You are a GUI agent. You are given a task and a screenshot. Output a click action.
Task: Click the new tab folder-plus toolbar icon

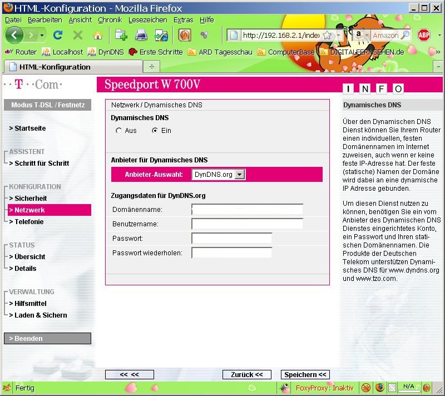(121, 35)
